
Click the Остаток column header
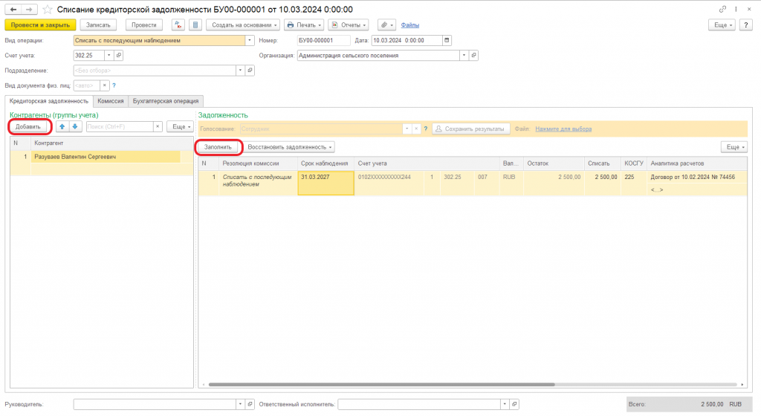tap(553, 163)
